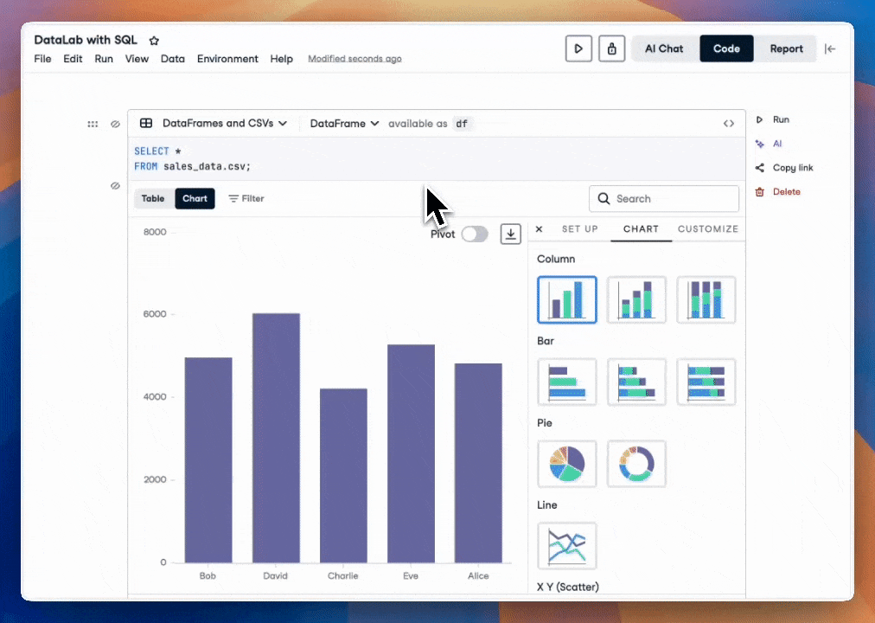Click the notebook title DataLab with SQL
Viewport: 875px width, 623px height.
pos(86,40)
